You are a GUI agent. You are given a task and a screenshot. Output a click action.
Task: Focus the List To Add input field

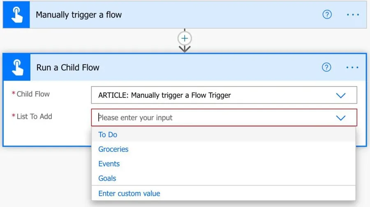(x=206, y=118)
